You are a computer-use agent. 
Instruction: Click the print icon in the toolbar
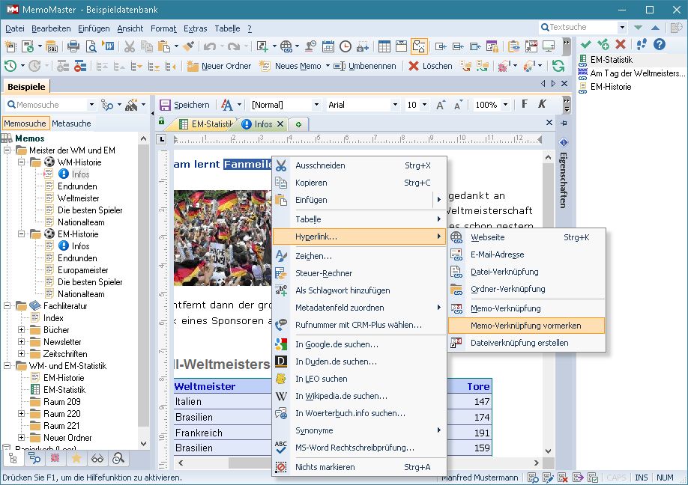(x=73, y=46)
